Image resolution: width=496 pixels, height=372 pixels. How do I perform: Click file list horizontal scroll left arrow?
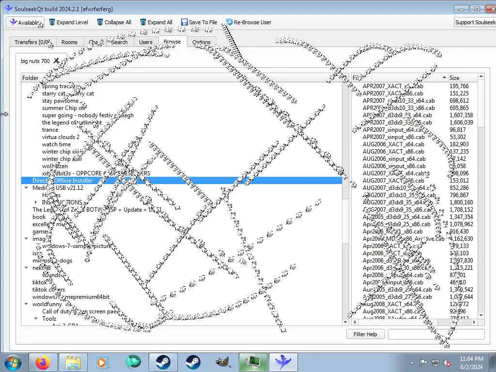pos(355,322)
